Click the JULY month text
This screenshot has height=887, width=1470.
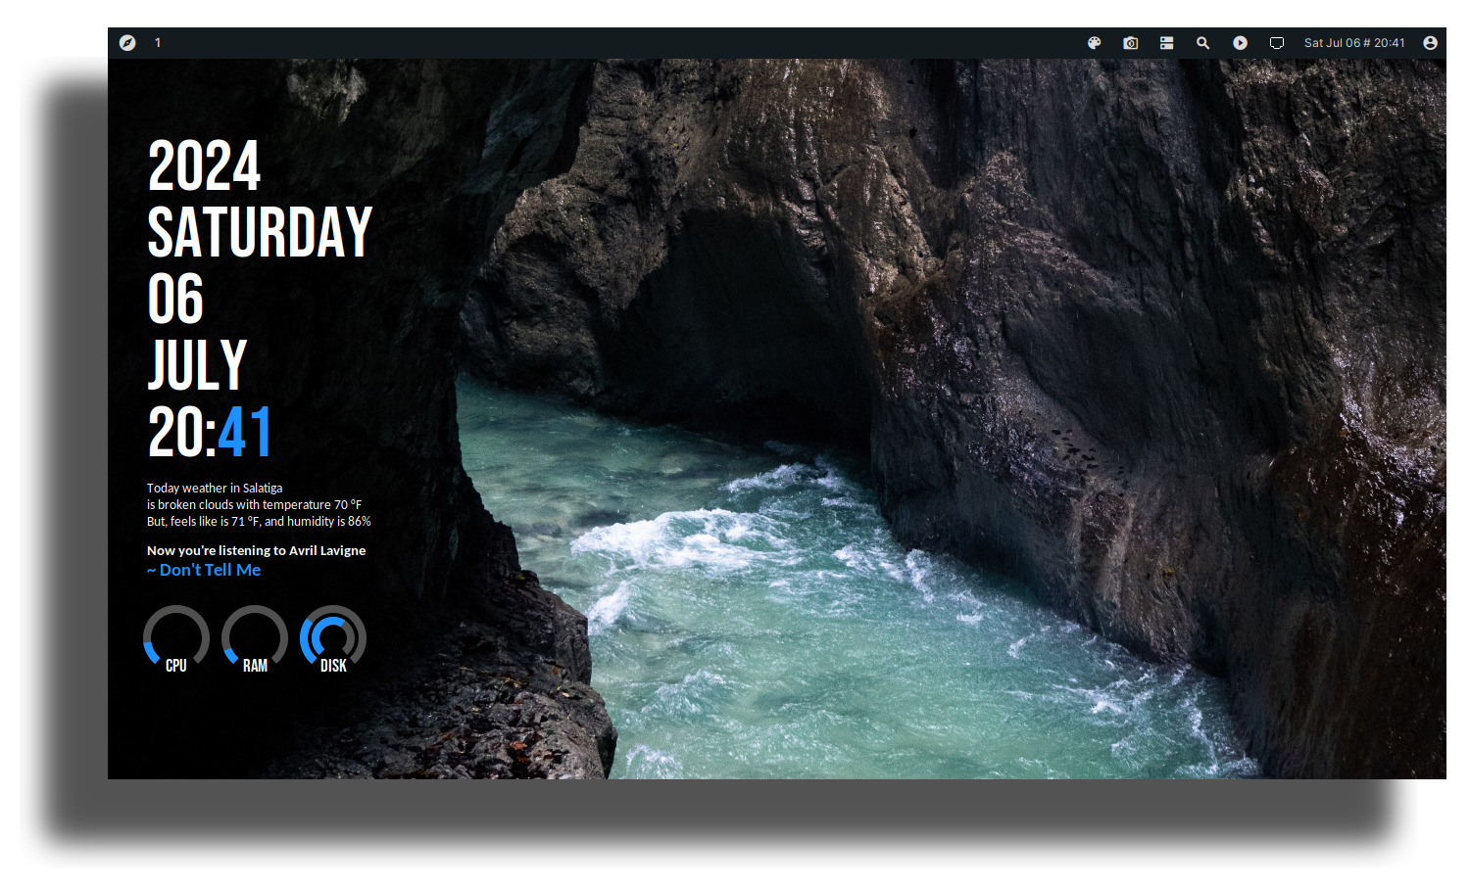197,365
